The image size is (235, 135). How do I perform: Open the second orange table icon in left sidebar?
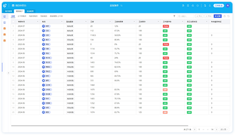[x=5, y=35]
